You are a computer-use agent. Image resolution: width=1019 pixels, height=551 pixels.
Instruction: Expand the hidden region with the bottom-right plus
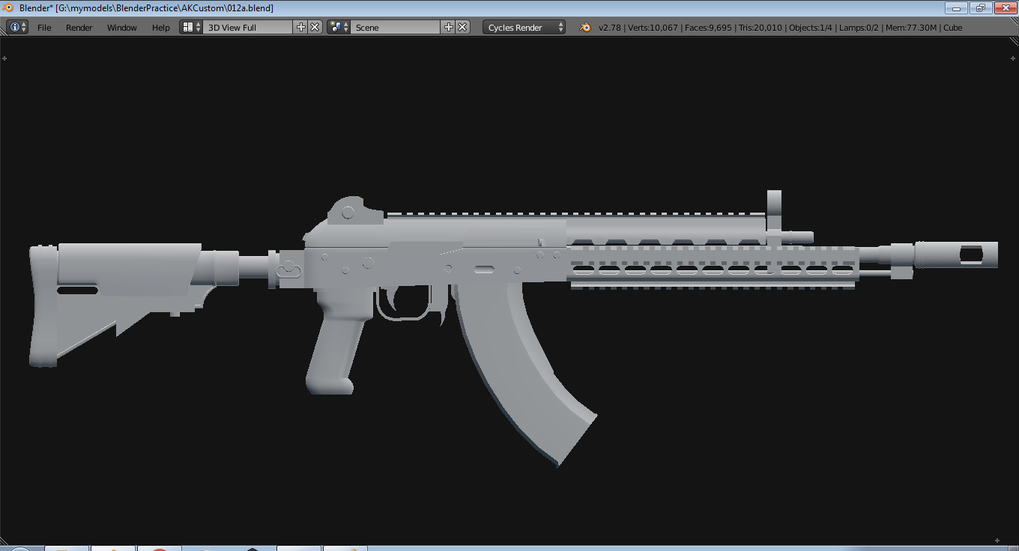click(x=997, y=540)
